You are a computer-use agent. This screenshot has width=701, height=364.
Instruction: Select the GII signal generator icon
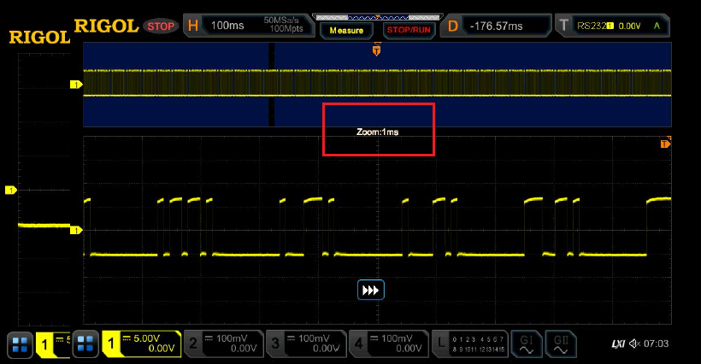click(561, 344)
